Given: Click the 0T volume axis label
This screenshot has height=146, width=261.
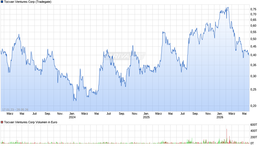Looking at the screenshot, I should 252,143.
